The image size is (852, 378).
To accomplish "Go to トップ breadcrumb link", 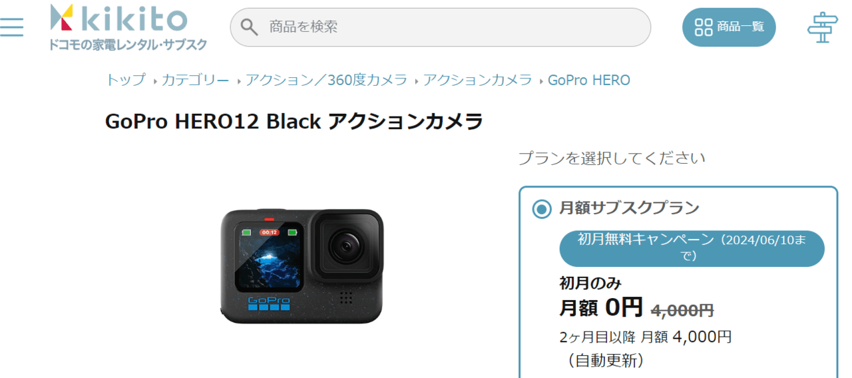I will coord(125,81).
